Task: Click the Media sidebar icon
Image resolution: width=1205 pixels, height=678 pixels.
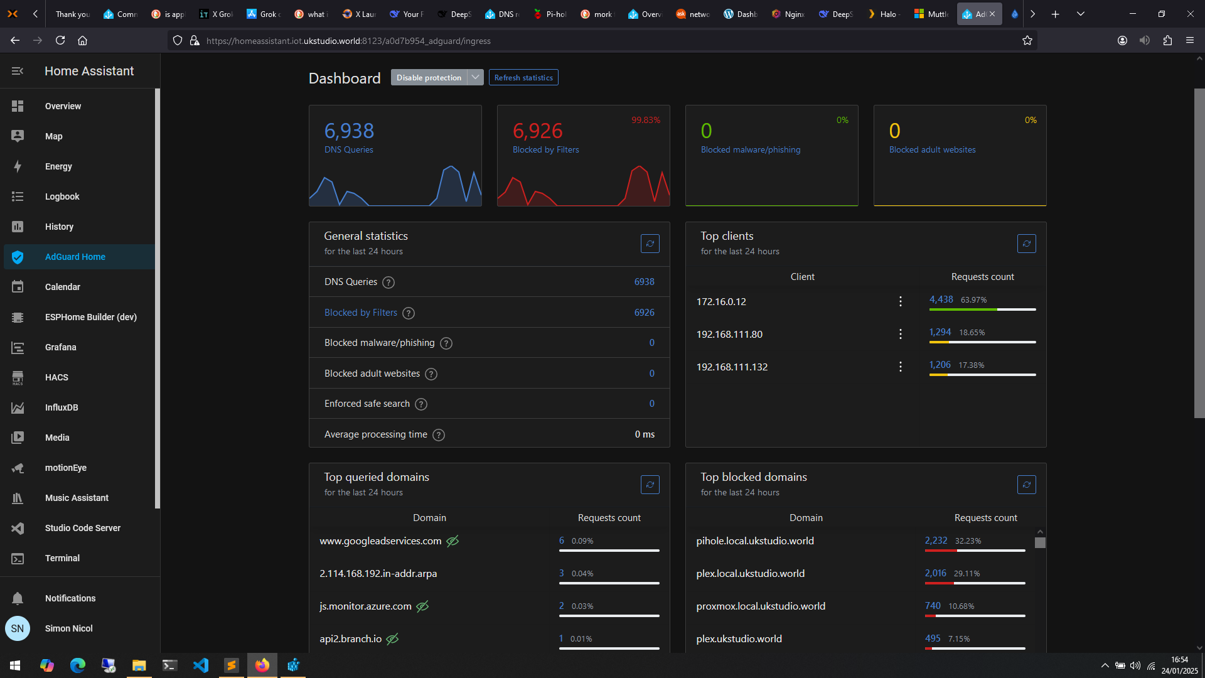Action: point(18,438)
